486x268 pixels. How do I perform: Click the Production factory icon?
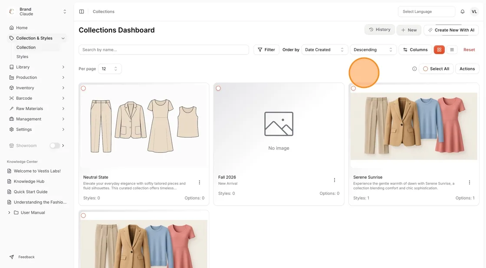[11, 77]
